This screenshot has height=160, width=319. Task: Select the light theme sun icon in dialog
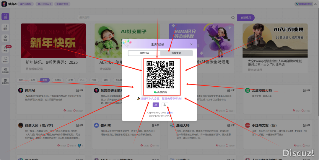coord(156,105)
